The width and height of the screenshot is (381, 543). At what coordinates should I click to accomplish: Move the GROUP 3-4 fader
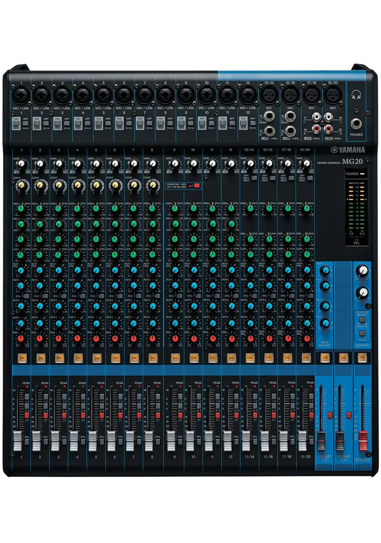pyautogui.click(x=340, y=441)
